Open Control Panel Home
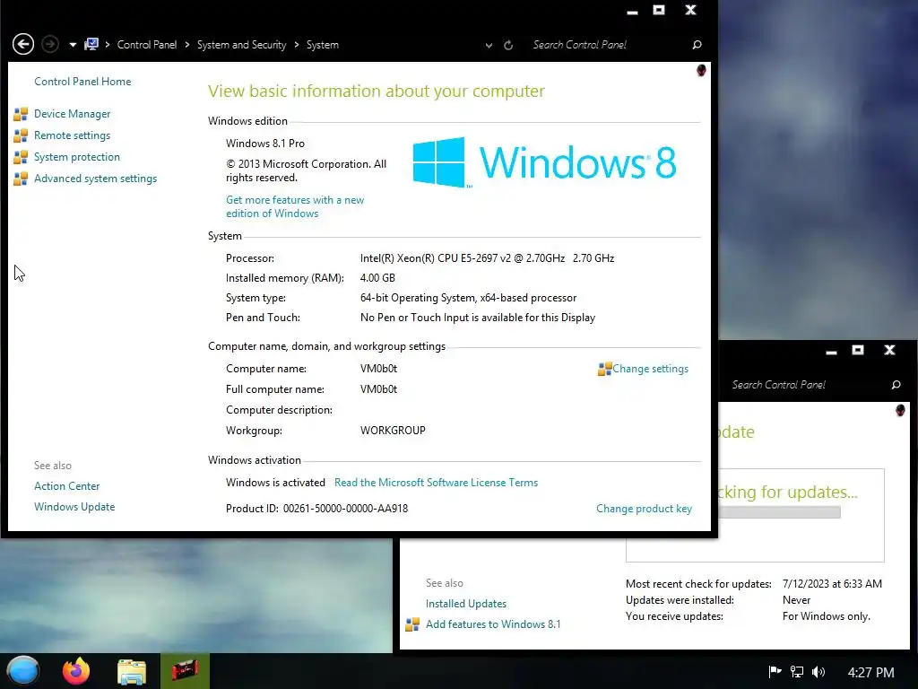The height and width of the screenshot is (689, 918). (82, 82)
